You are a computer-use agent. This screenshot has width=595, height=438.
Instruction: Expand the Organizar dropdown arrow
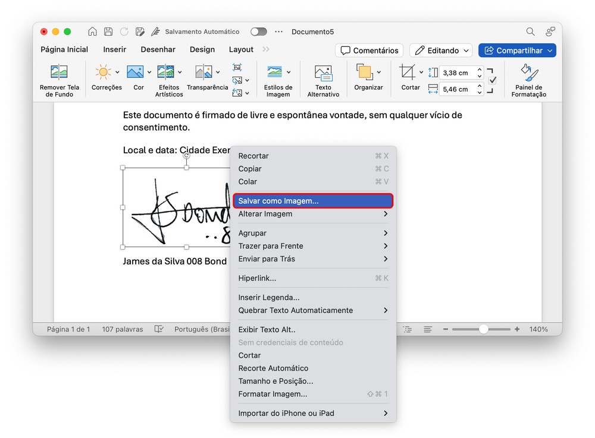(379, 73)
